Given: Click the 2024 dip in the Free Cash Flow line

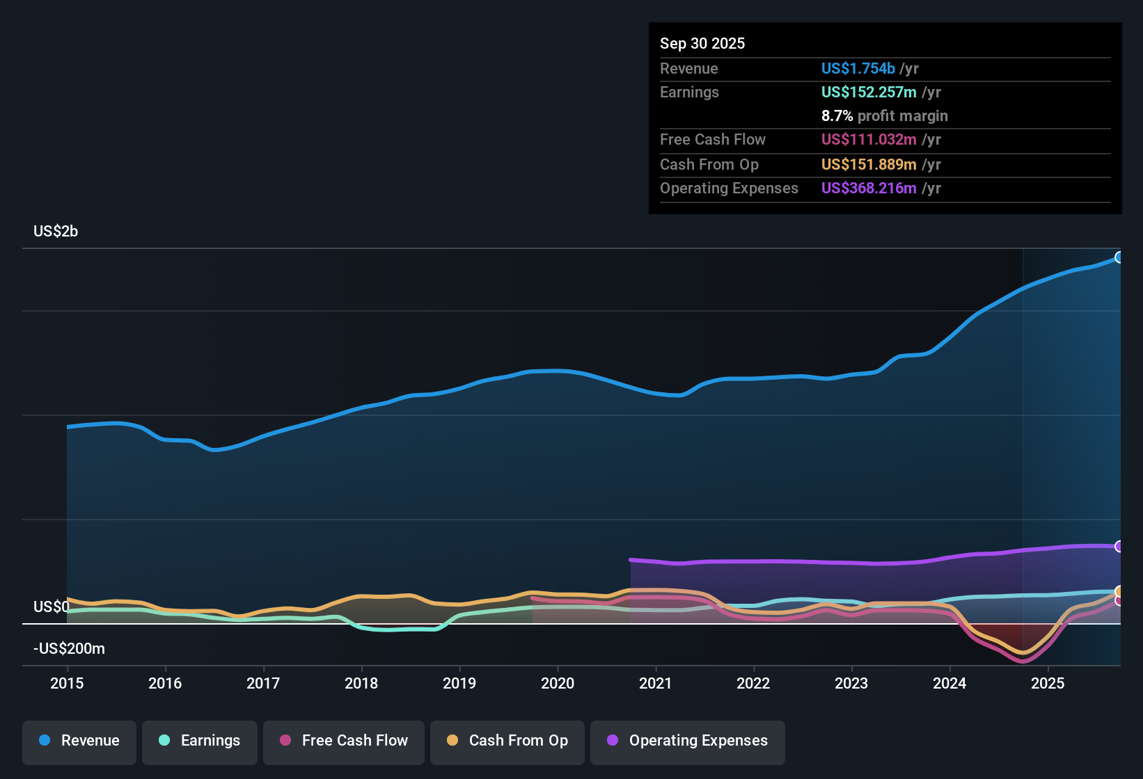Looking at the screenshot, I should [x=1022, y=661].
